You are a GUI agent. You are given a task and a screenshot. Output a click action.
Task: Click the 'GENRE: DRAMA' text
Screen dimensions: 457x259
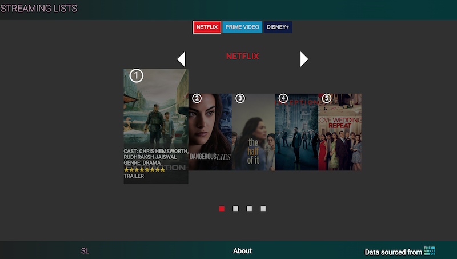142,162
